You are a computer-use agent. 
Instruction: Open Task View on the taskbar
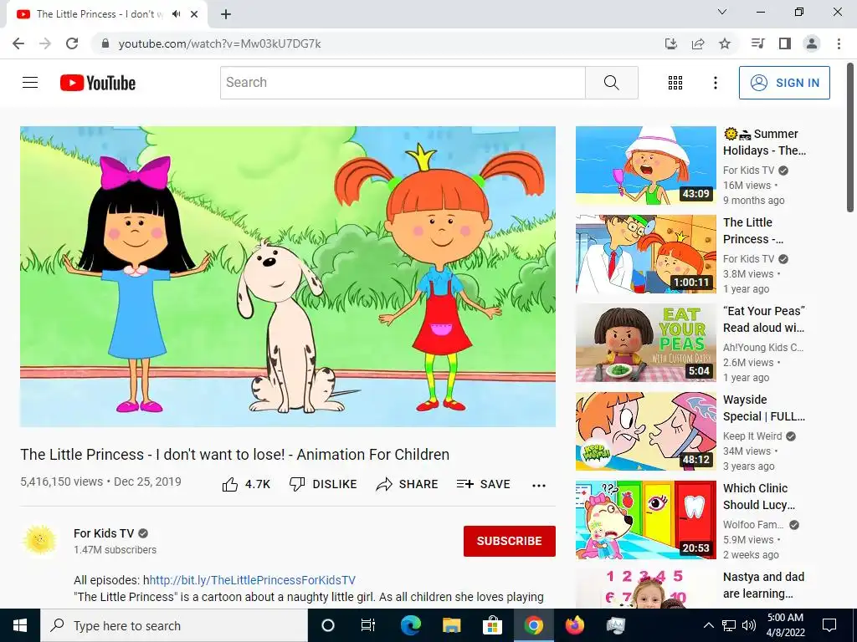pyautogui.click(x=368, y=625)
